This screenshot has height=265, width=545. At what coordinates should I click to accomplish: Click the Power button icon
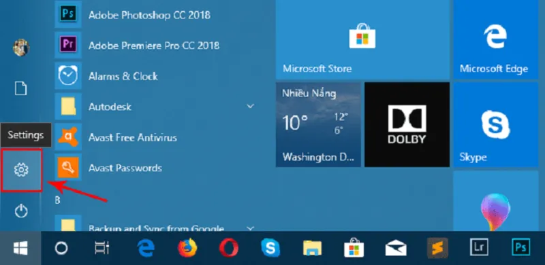click(x=21, y=211)
